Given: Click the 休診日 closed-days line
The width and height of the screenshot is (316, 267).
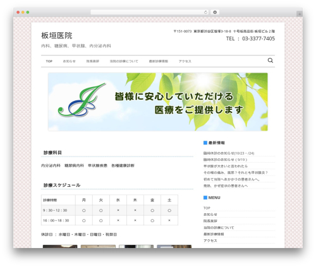Looking at the screenshot, I should pos(79,234).
